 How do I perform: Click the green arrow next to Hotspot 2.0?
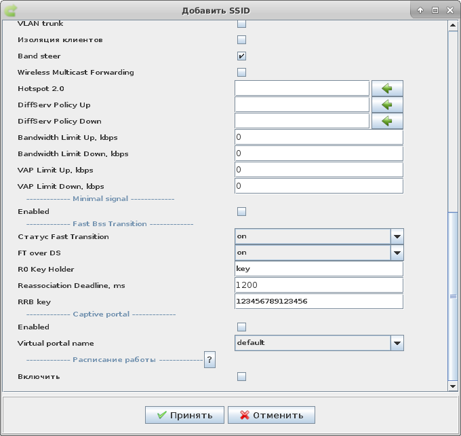coord(387,88)
